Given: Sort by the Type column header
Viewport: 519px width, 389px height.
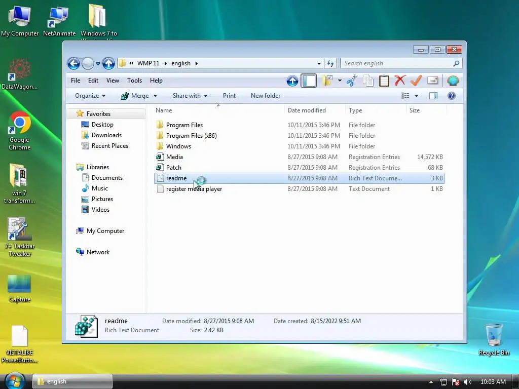Looking at the screenshot, I should 376,110.
